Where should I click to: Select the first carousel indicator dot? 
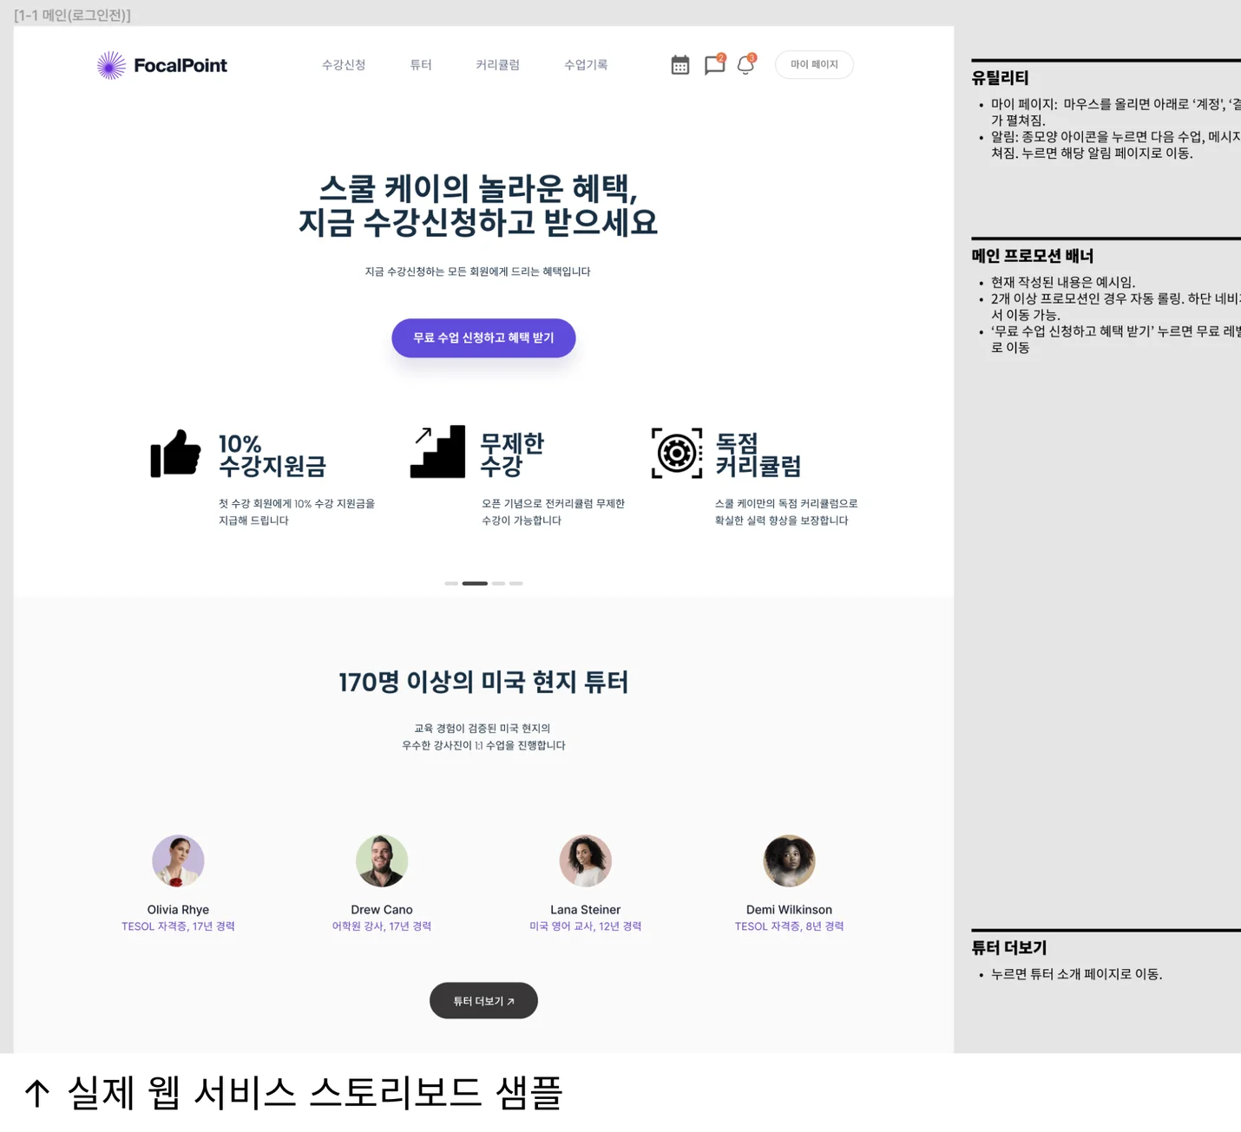(451, 583)
